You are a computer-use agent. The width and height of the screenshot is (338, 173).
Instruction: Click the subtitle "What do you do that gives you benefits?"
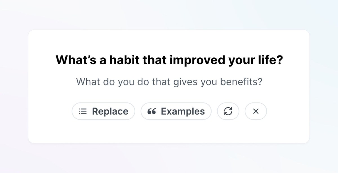pyautogui.click(x=169, y=82)
